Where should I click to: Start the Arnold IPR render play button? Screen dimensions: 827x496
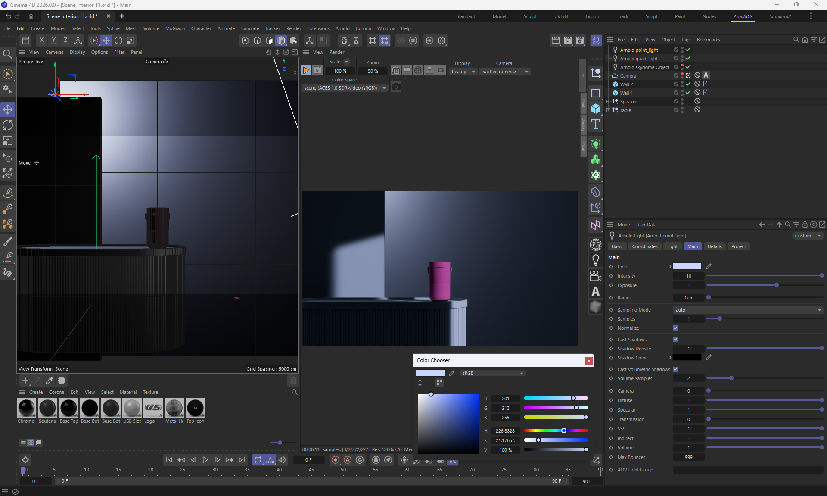(x=306, y=71)
